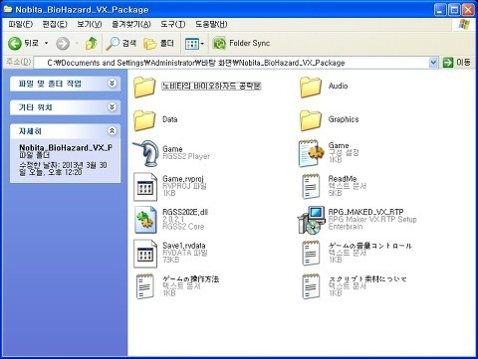Select ゲームの音量コントロール text file

(357, 254)
